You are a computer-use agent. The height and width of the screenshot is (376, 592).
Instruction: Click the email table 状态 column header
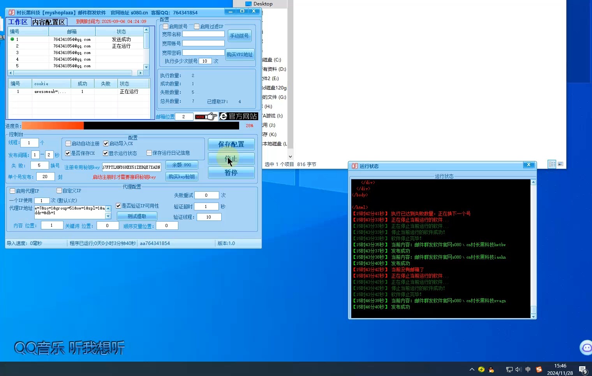(120, 31)
